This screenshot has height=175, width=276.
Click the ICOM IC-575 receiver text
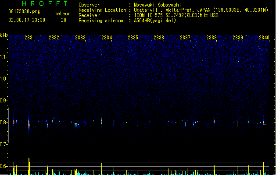click(176, 15)
